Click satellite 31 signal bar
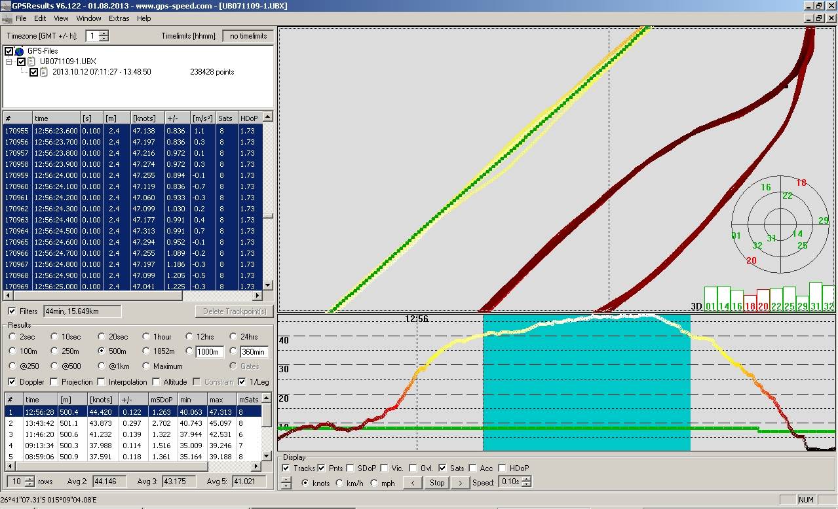 point(816,297)
